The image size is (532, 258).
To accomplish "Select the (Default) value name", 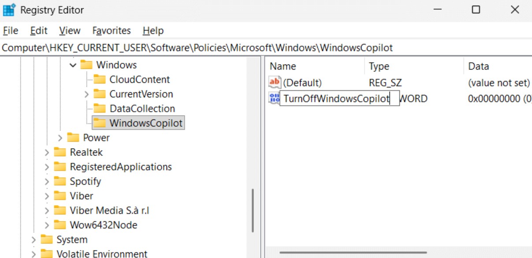I will (302, 82).
